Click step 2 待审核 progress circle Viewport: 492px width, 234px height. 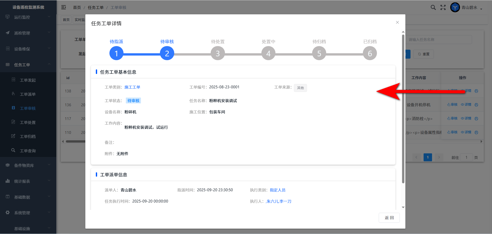click(167, 53)
